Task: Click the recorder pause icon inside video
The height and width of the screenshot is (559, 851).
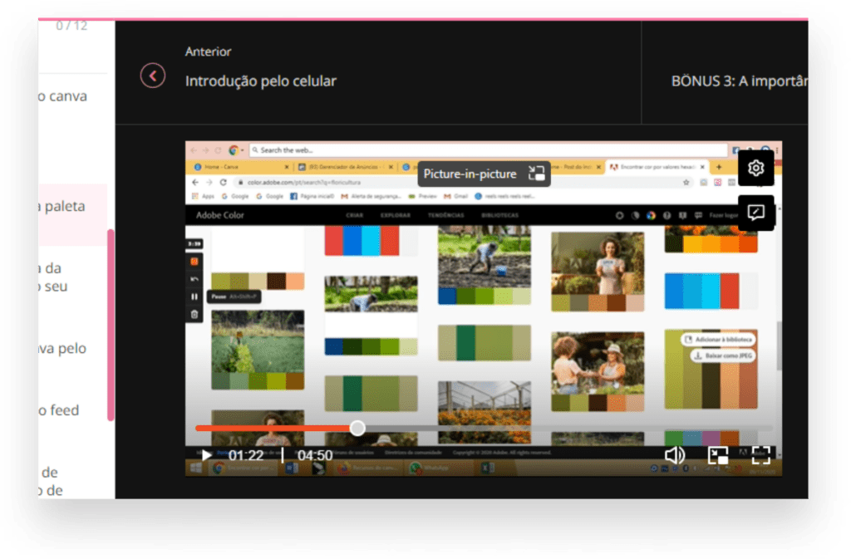Action: pos(194,297)
